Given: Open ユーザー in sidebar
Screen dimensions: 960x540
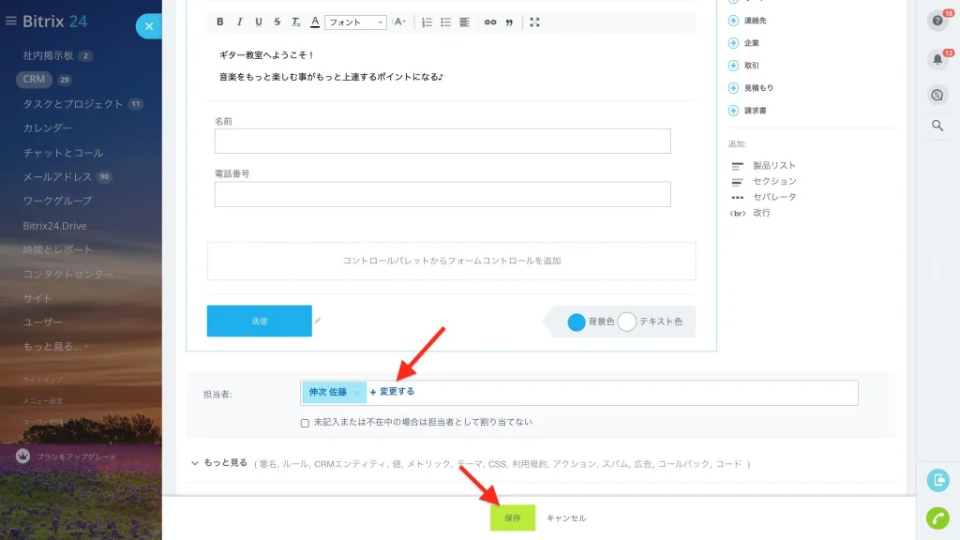Looking at the screenshot, I should 43,322.
